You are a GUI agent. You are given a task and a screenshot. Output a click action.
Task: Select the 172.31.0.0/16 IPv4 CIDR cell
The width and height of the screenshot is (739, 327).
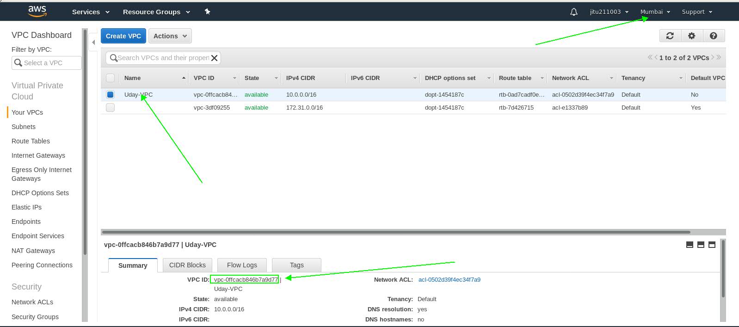click(x=304, y=107)
